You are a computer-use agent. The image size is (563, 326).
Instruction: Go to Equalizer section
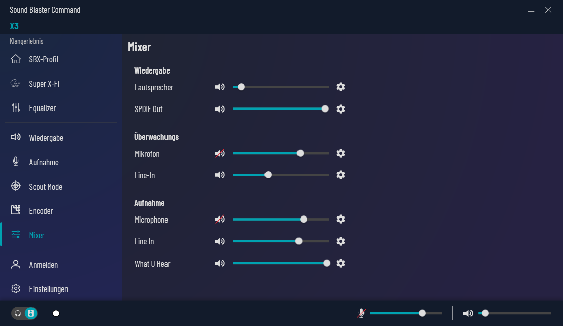point(43,108)
